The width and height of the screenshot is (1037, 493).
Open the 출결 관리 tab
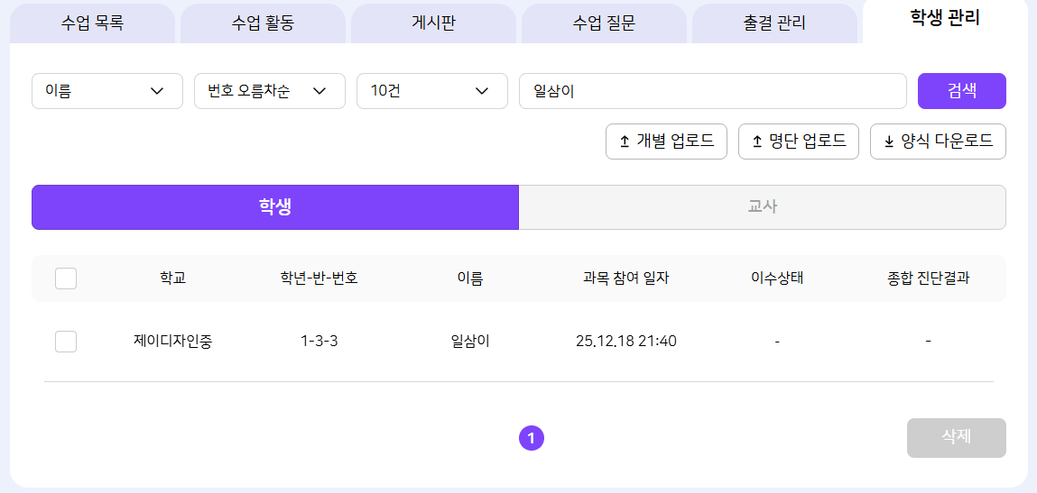(774, 23)
